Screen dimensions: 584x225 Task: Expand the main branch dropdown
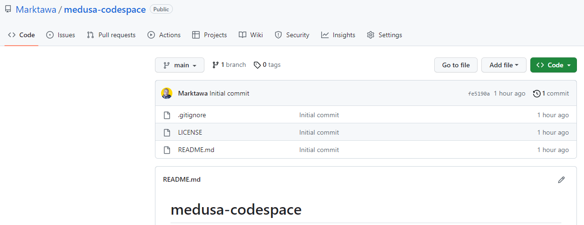179,65
